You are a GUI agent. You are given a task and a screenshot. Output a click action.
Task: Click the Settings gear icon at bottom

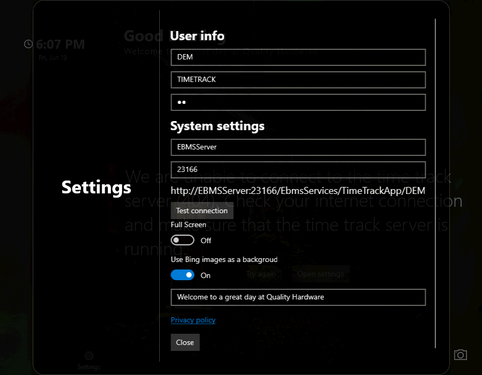click(x=89, y=356)
